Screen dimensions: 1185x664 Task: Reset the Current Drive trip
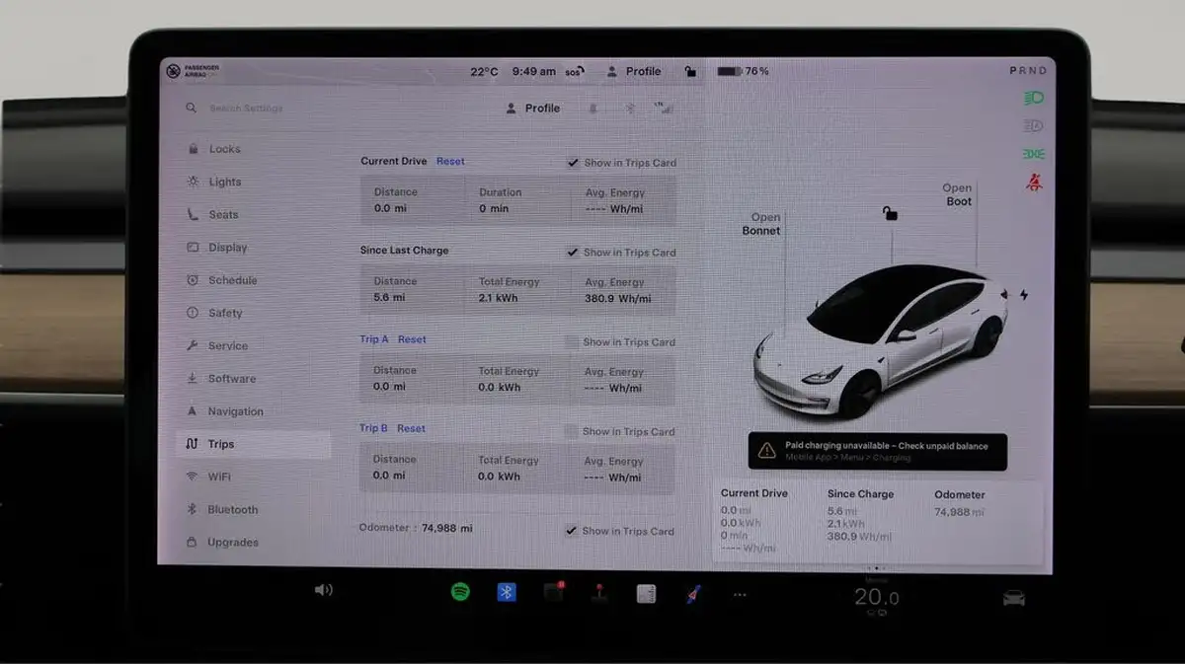coord(450,161)
